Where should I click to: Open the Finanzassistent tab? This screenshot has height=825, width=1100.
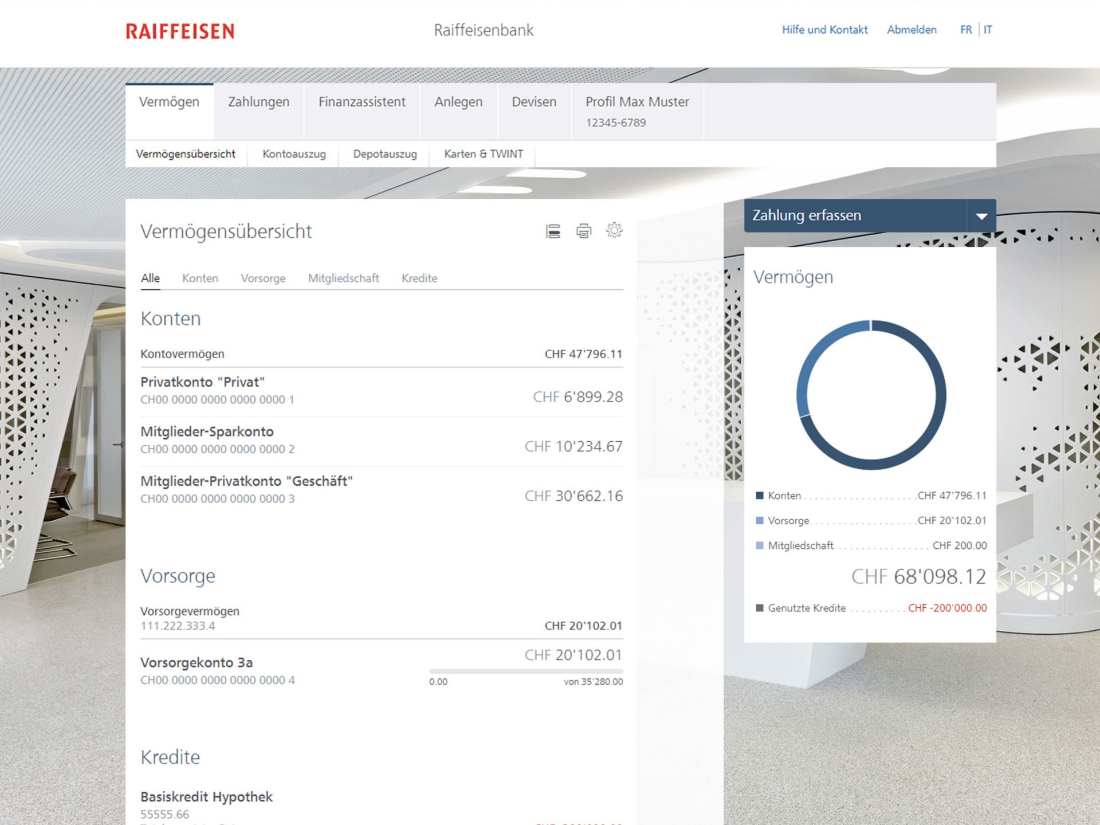(362, 102)
